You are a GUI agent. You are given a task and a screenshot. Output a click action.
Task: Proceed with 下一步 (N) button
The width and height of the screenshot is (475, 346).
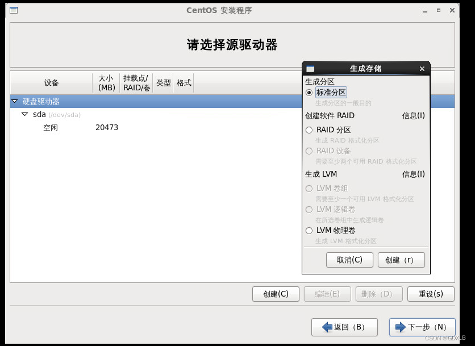[422, 327]
